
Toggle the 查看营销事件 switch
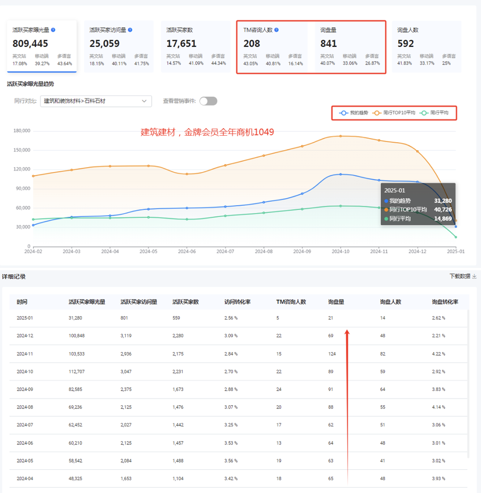208,101
